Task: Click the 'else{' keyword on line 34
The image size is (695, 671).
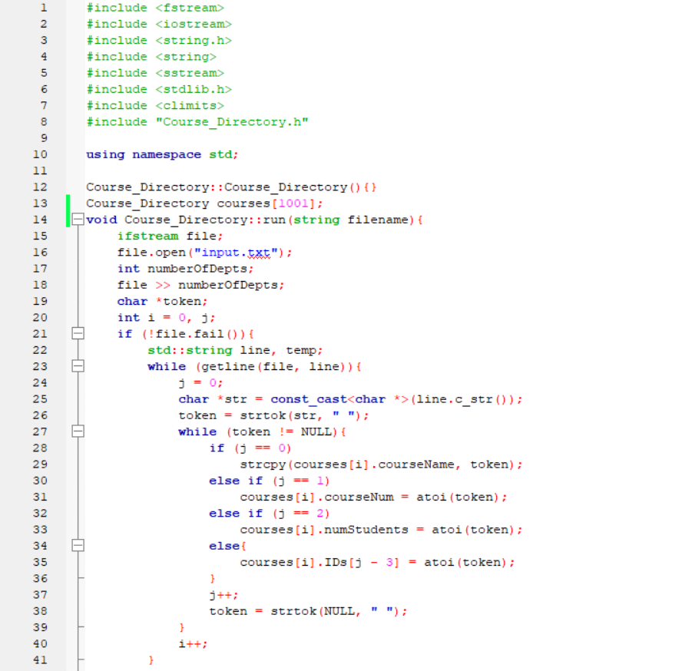Action: 227,546
